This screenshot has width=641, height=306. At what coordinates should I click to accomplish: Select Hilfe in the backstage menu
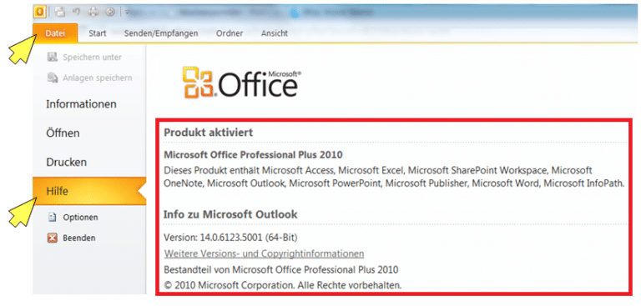(89, 191)
